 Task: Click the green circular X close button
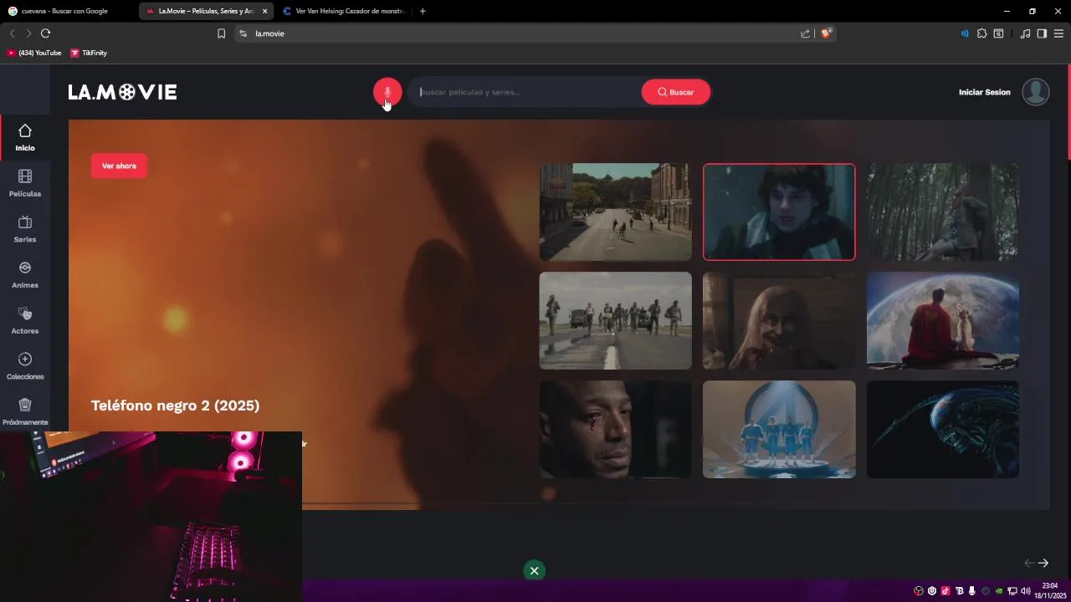[534, 570]
